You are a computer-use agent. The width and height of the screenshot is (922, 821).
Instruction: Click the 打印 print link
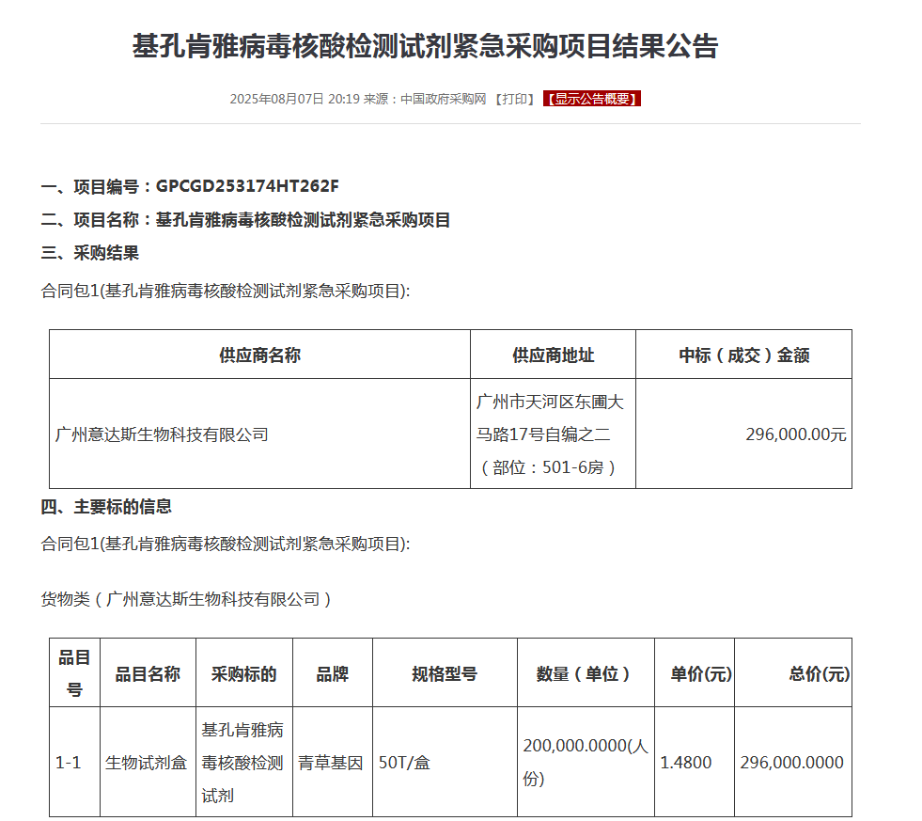pos(514,99)
